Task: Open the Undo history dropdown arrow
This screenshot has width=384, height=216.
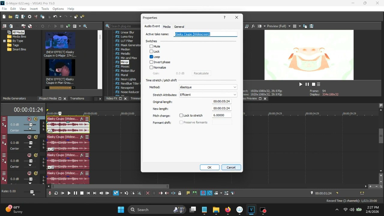Action: point(60,17)
